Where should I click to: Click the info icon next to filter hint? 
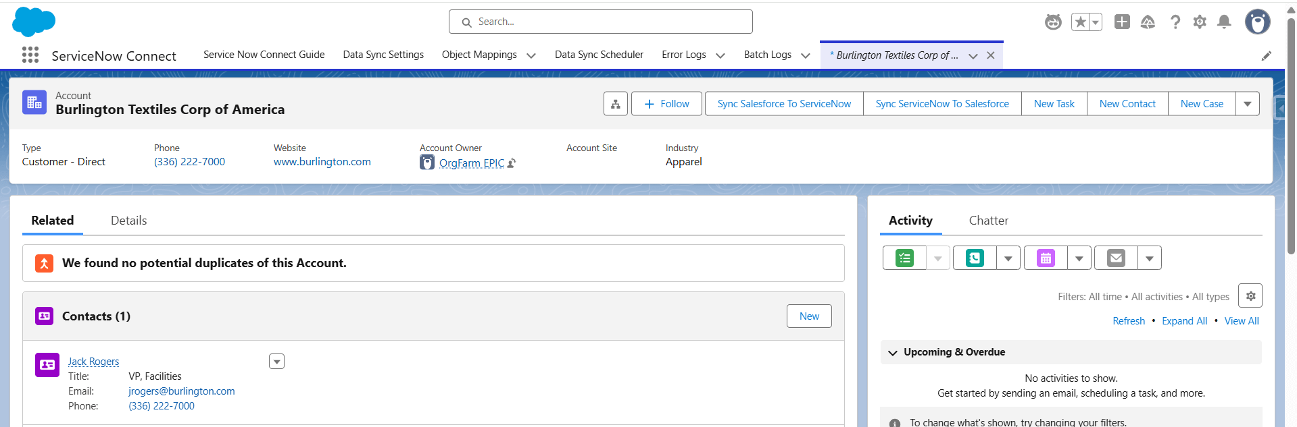coord(895,423)
